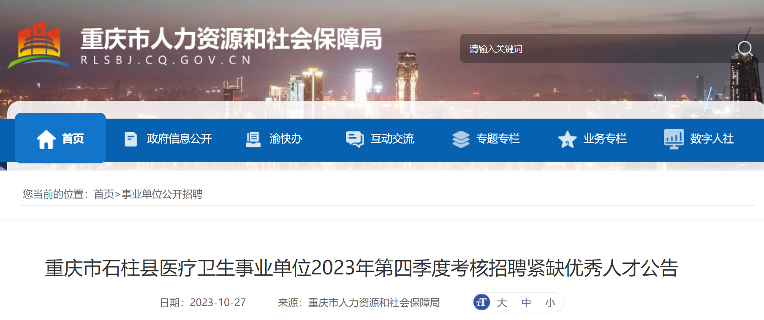Open the 首页 navigation tab
This screenshot has height=320, width=764.
60,138
